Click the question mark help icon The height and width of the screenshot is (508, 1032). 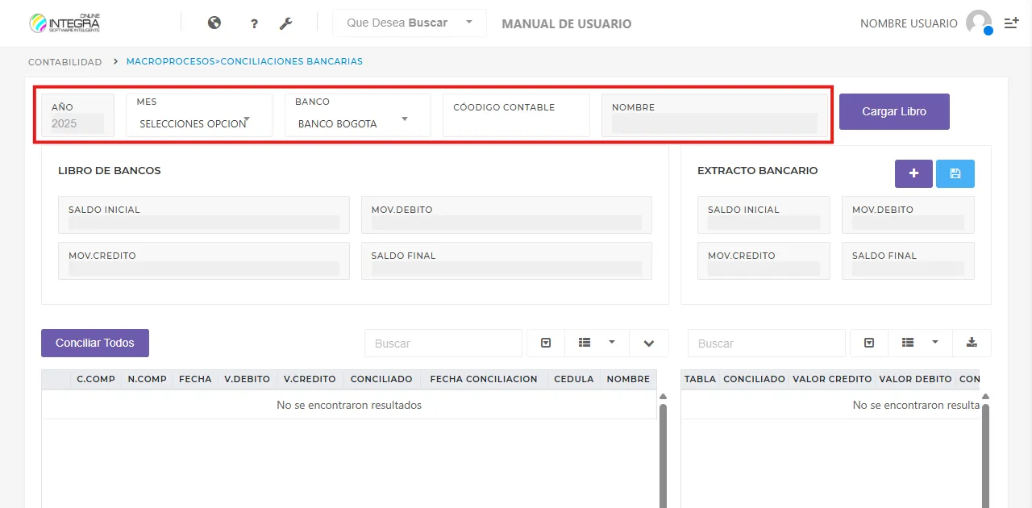[x=253, y=23]
